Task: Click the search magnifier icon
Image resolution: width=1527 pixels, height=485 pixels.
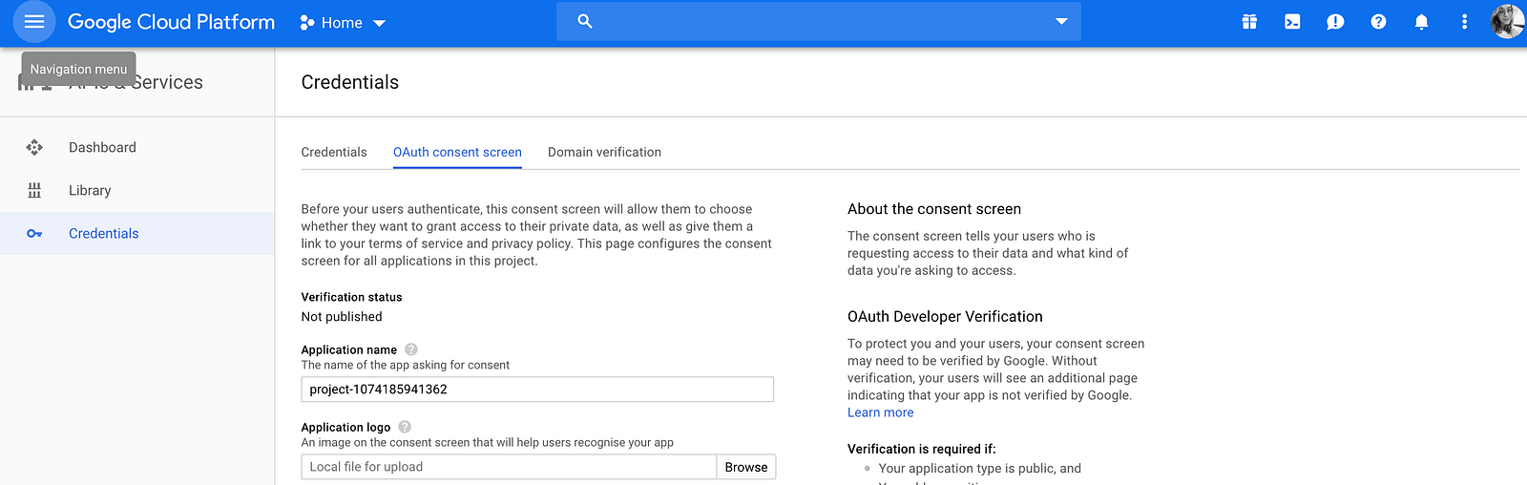Action: coord(585,21)
